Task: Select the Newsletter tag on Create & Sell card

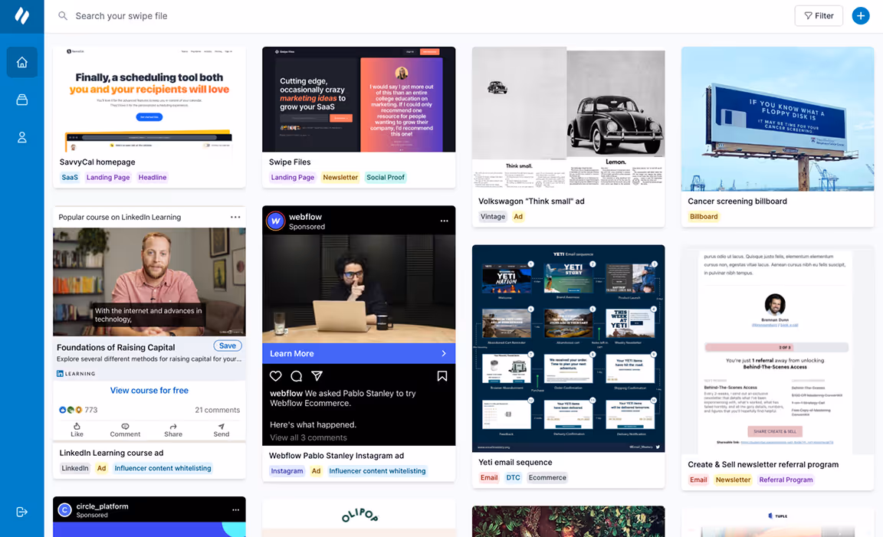Action: [733, 480]
